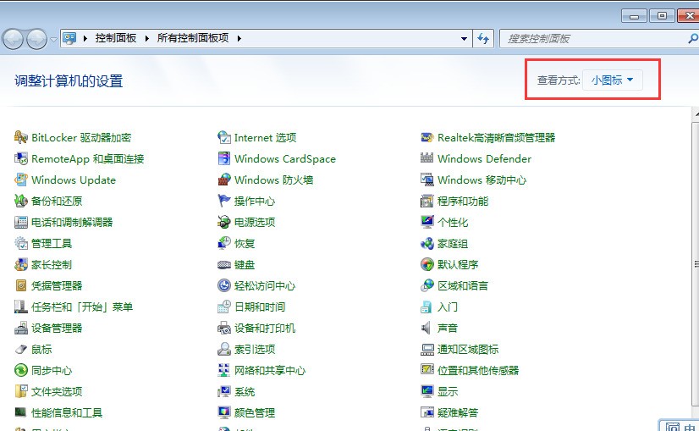Expand the arrow after 所有控制面板项 breadcrumb

(239, 38)
